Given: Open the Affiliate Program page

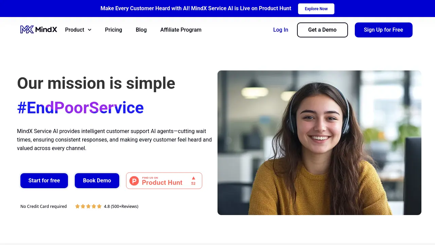Looking at the screenshot, I should (x=181, y=30).
